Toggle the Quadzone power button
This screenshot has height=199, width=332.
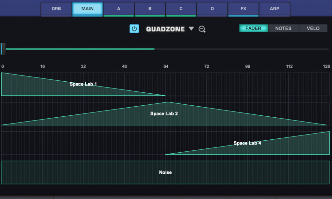[x=134, y=29]
